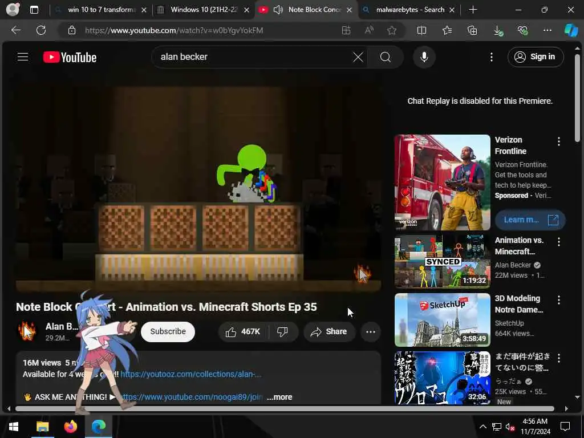Viewport: 584px width, 438px height.
Task: Open Read aloud in address bar
Action: (x=369, y=30)
